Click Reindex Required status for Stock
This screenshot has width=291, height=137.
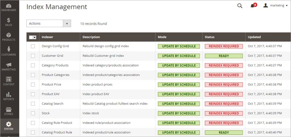coord(223,113)
